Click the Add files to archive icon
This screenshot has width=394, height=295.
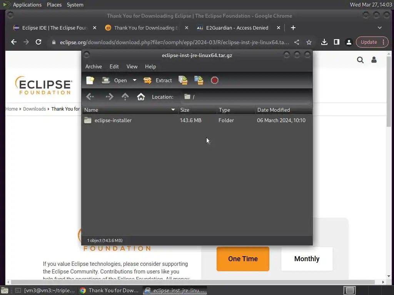183,80
